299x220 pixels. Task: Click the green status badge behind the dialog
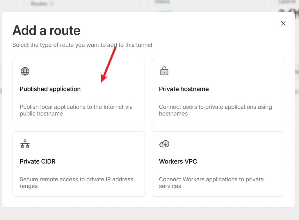tap(165, 11)
